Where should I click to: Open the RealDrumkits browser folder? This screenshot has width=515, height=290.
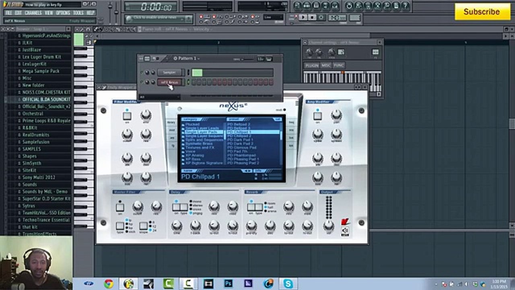(x=35, y=135)
